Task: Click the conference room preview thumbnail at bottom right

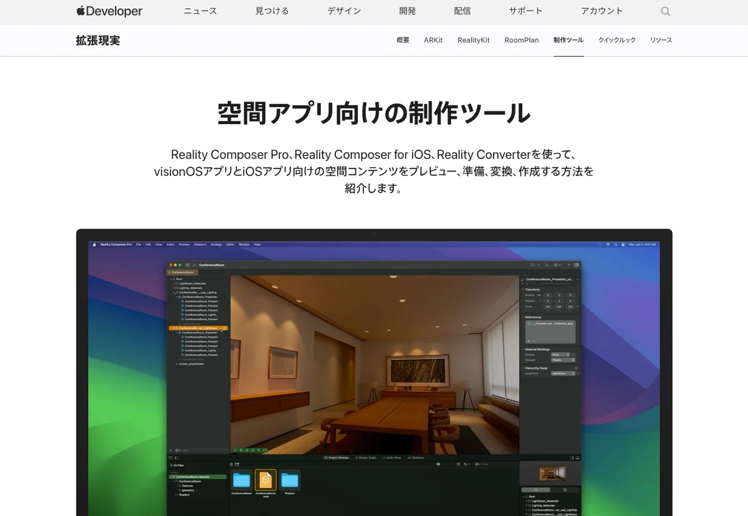Action: coord(551,473)
